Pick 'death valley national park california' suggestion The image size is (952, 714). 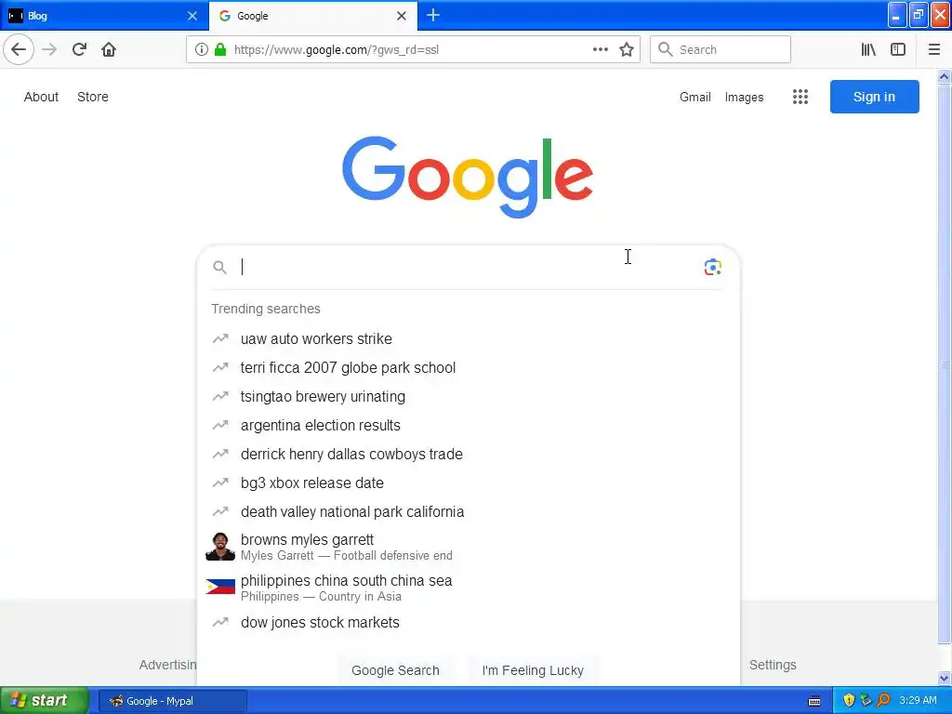coord(468,512)
